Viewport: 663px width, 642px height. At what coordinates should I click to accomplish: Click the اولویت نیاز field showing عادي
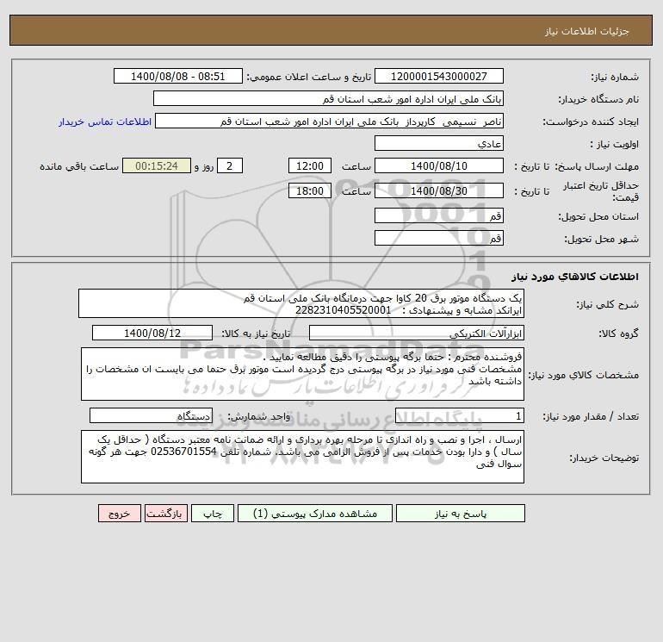click(439, 143)
